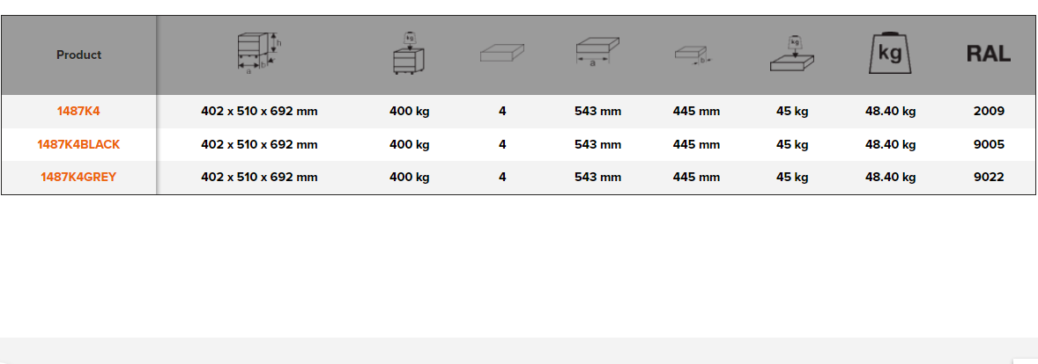Click 400 kg capacity in 1487K4GREY row
This screenshot has width=1038, height=364.
(x=409, y=177)
